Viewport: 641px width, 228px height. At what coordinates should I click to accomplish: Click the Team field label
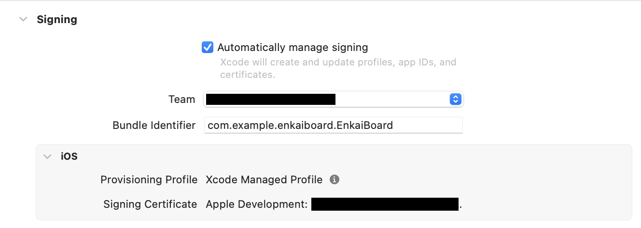181,100
